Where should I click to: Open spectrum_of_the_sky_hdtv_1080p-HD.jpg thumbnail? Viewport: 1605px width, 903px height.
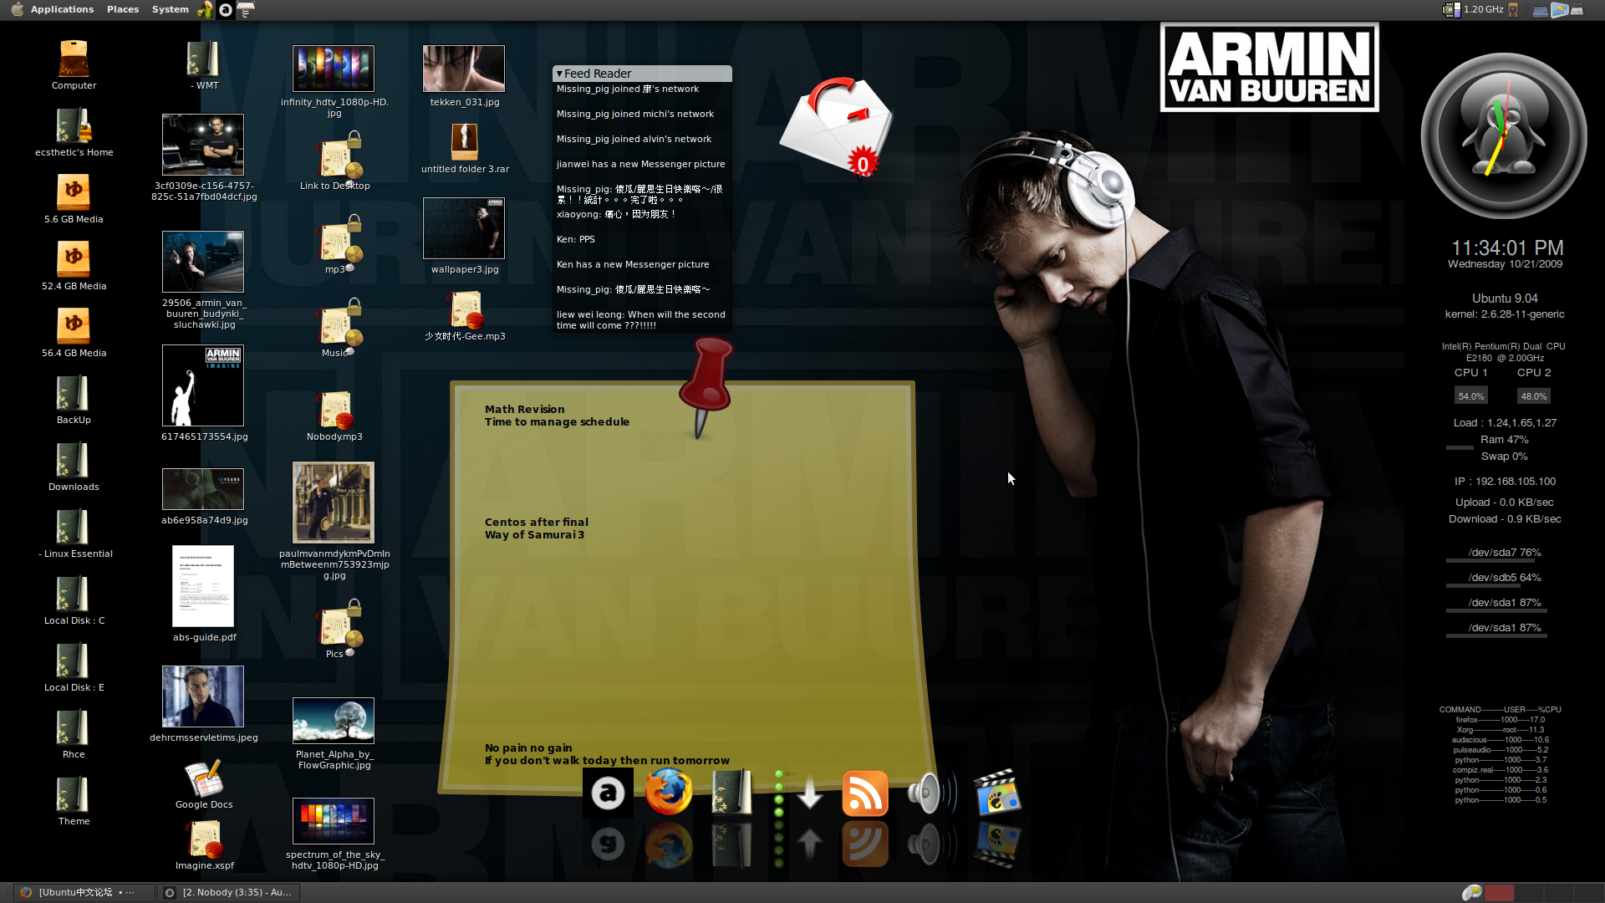tap(334, 821)
